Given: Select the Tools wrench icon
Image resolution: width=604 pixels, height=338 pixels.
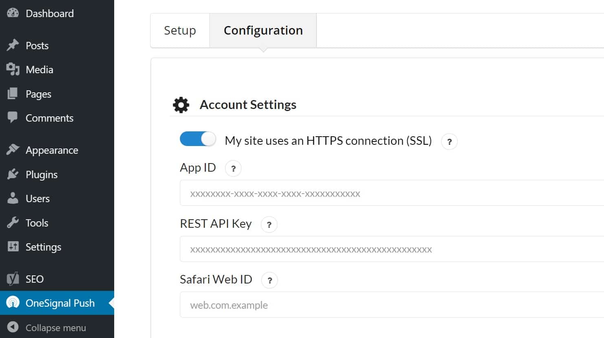Looking at the screenshot, I should click(x=13, y=222).
